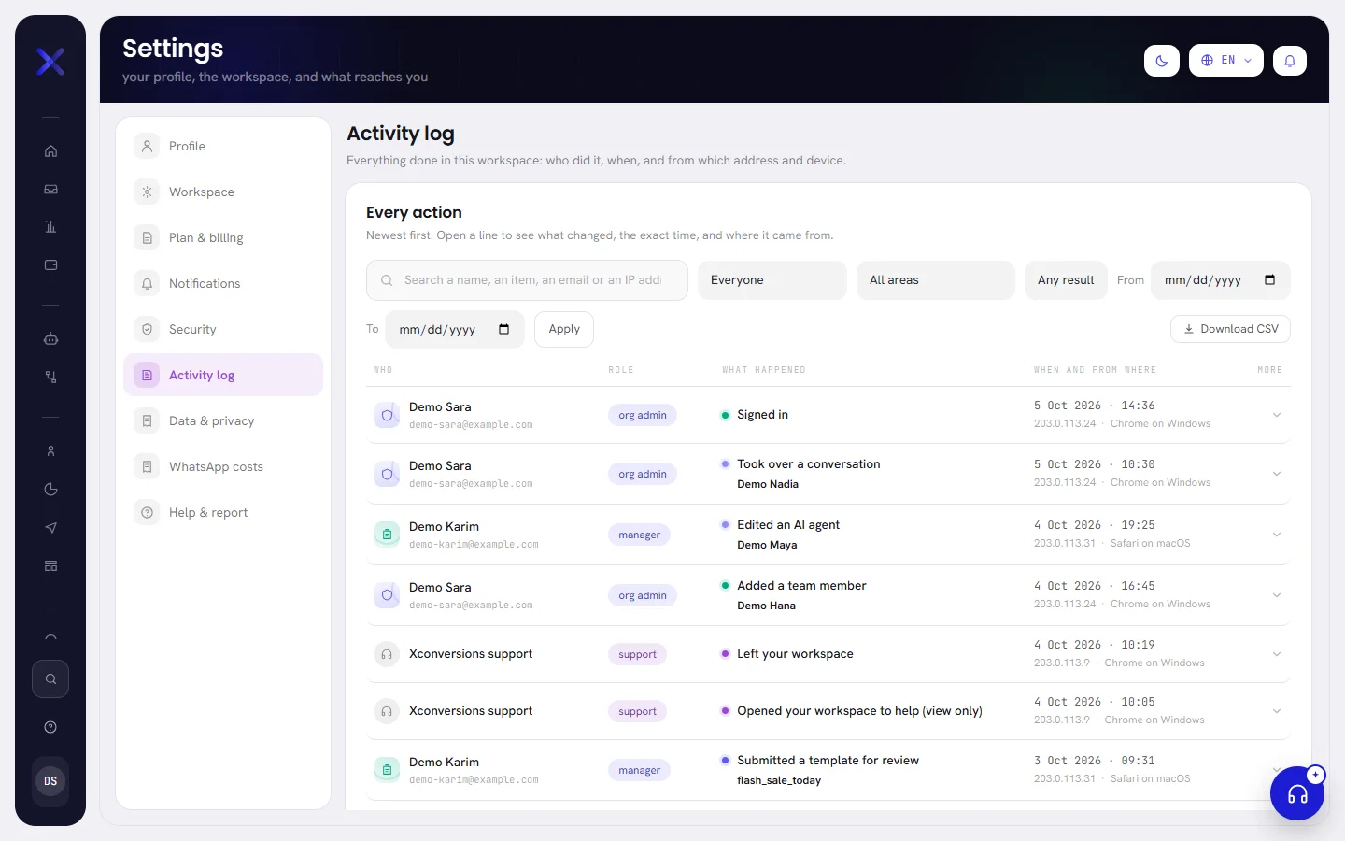Open the home icon in left sidebar
Viewport: 1345px width, 841px height.
(x=50, y=151)
